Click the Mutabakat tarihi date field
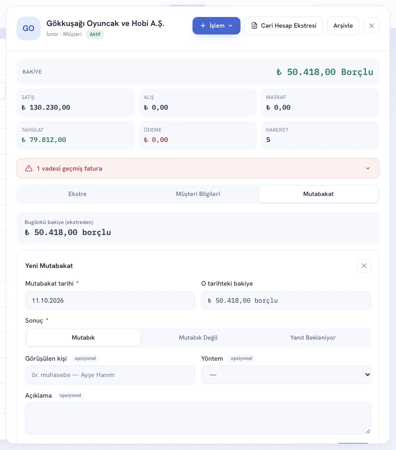The width and height of the screenshot is (396, 450). click(110, 300)
